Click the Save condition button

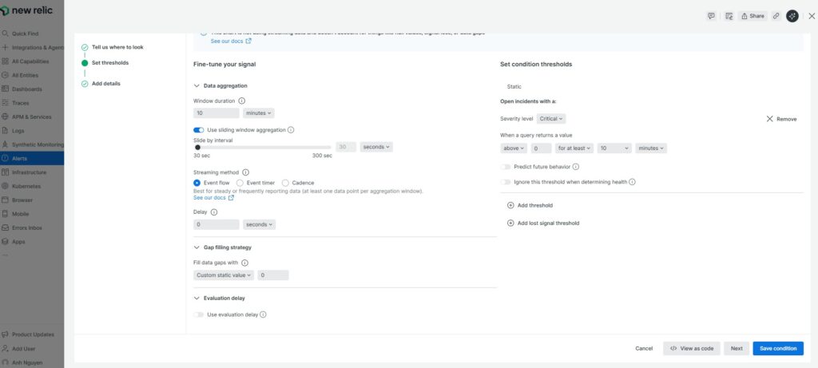pos(777,348)
